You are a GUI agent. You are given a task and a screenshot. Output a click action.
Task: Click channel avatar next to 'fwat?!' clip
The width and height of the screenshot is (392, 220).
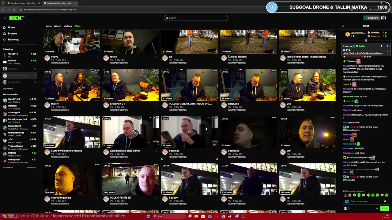(47, 105)
